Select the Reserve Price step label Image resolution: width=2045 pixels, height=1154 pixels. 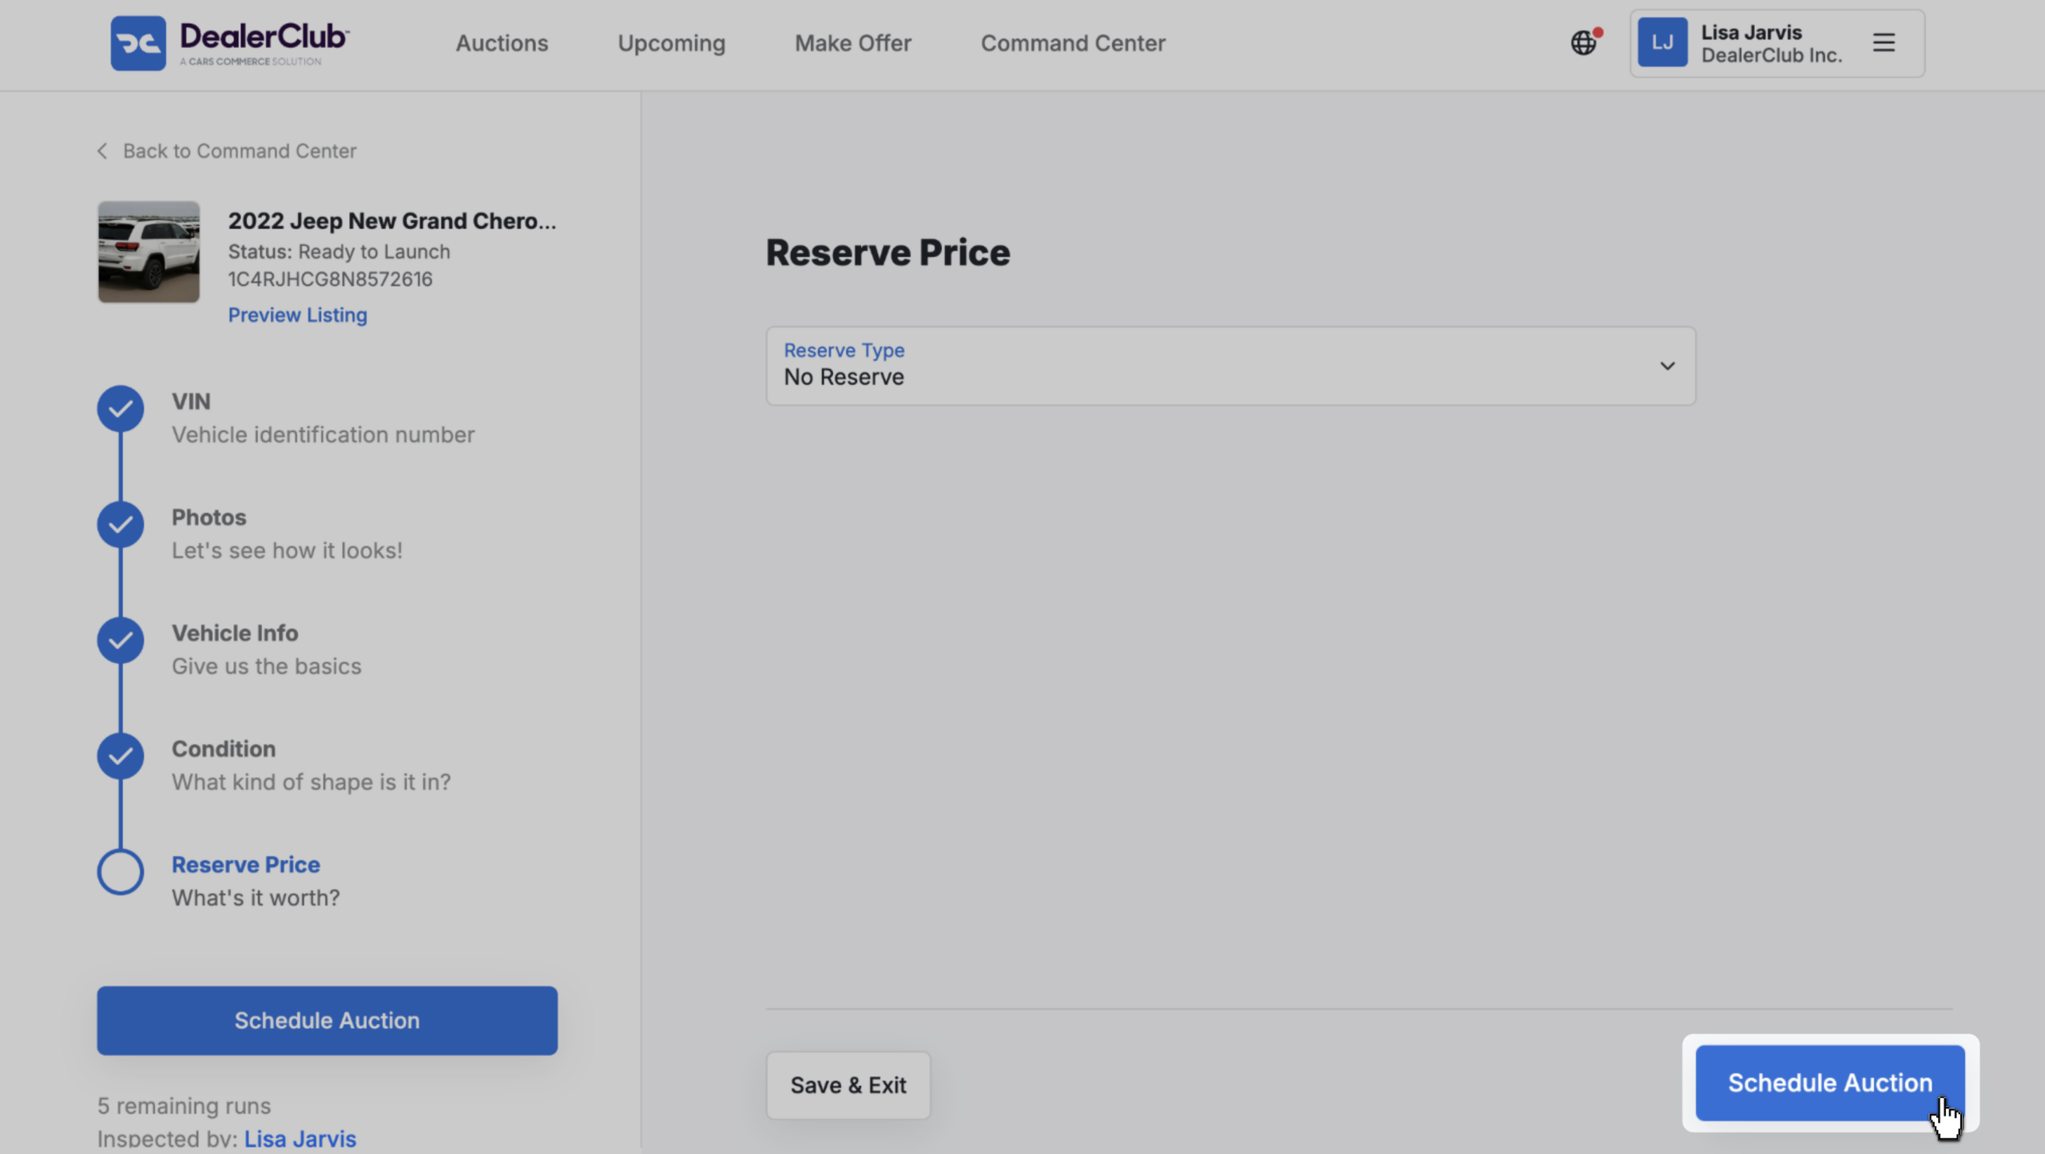point(246,865)
